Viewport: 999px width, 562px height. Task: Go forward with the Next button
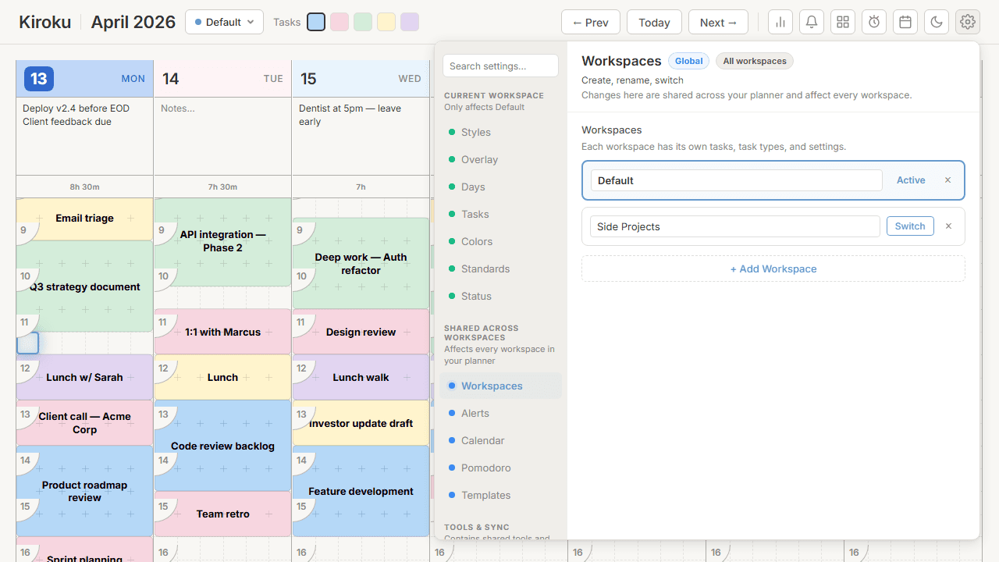click(x=717, y=22)
